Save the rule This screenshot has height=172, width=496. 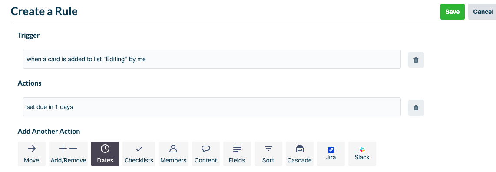click(x=452, y=12)
